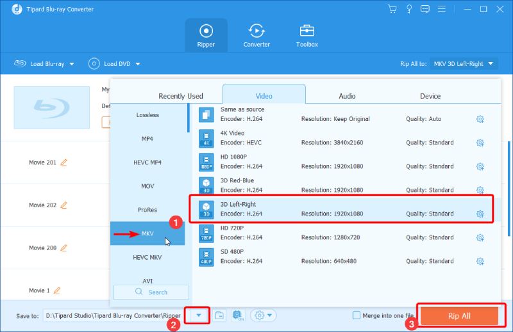Click the Save to path field
This screenshot has height=332, width=513.
114,315
